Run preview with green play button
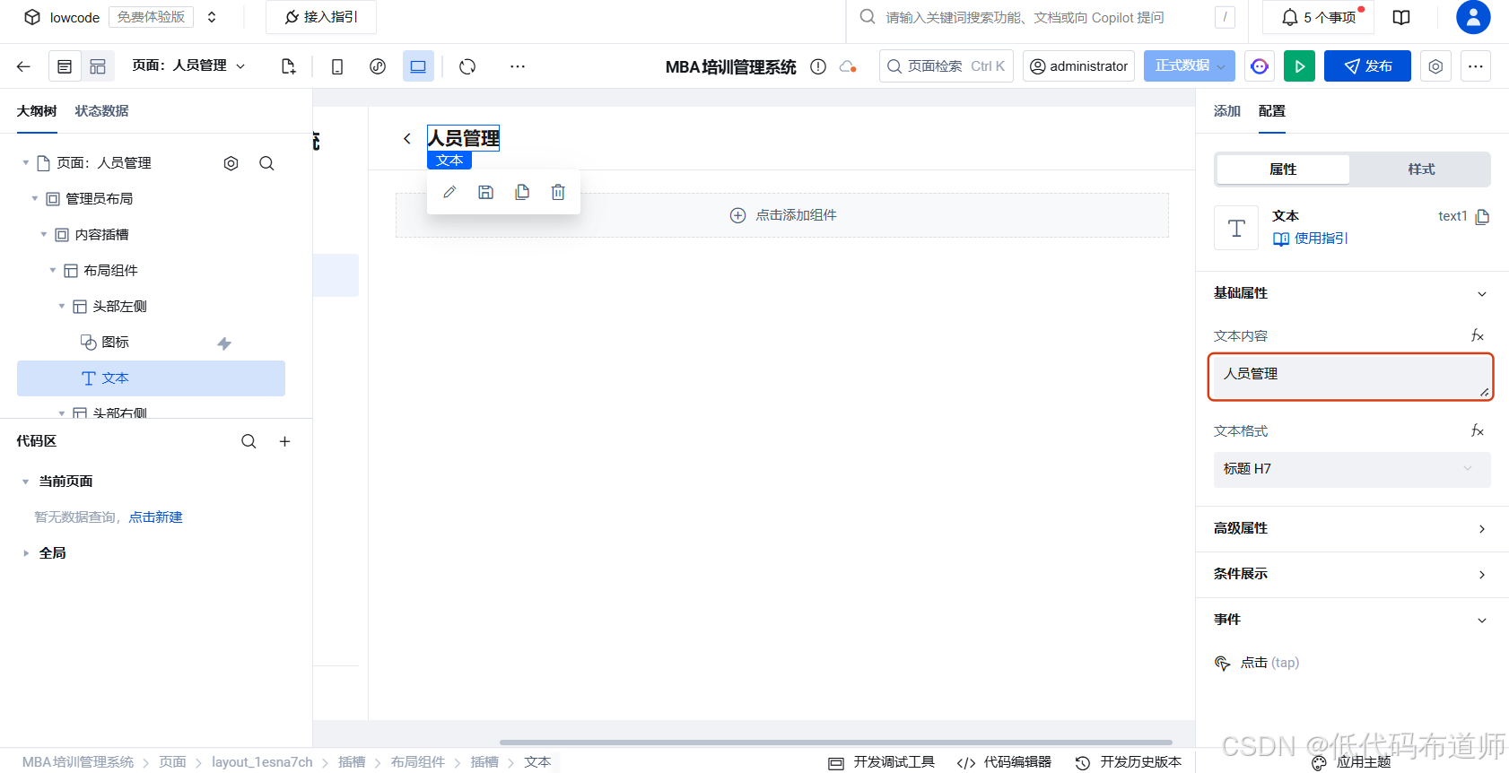Viewport: 1509px width, 773px height. point(1299,66)
